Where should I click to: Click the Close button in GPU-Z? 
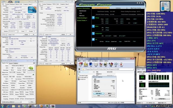32,102
